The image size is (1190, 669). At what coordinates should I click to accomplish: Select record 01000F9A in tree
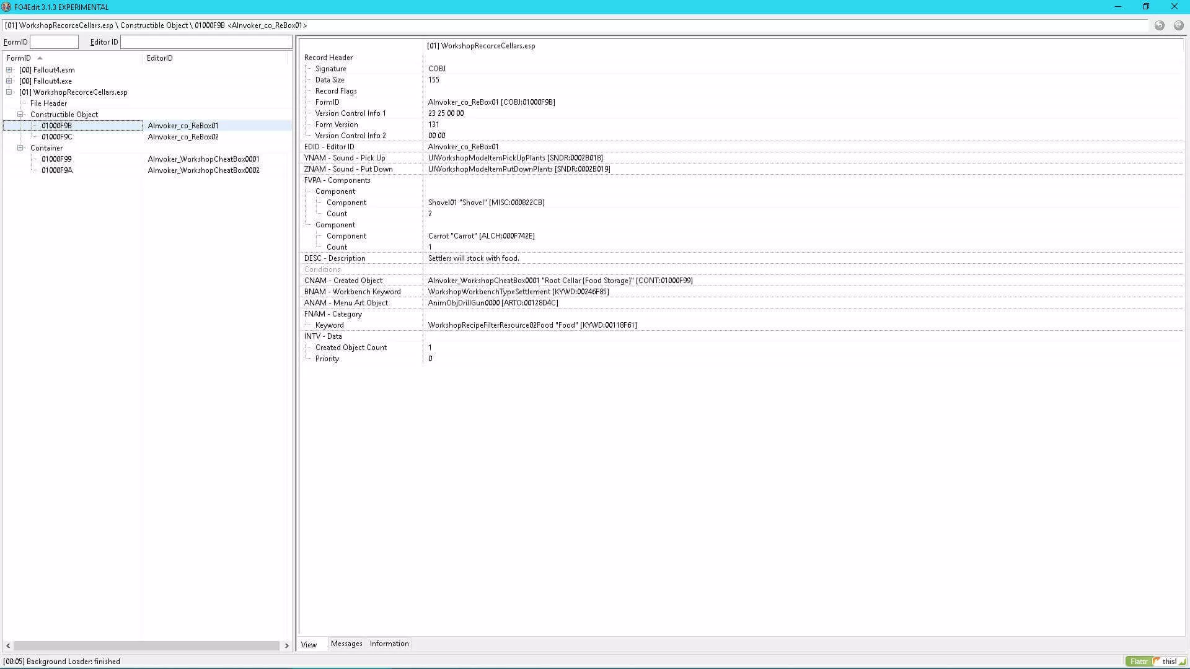[x=56, y=170]
